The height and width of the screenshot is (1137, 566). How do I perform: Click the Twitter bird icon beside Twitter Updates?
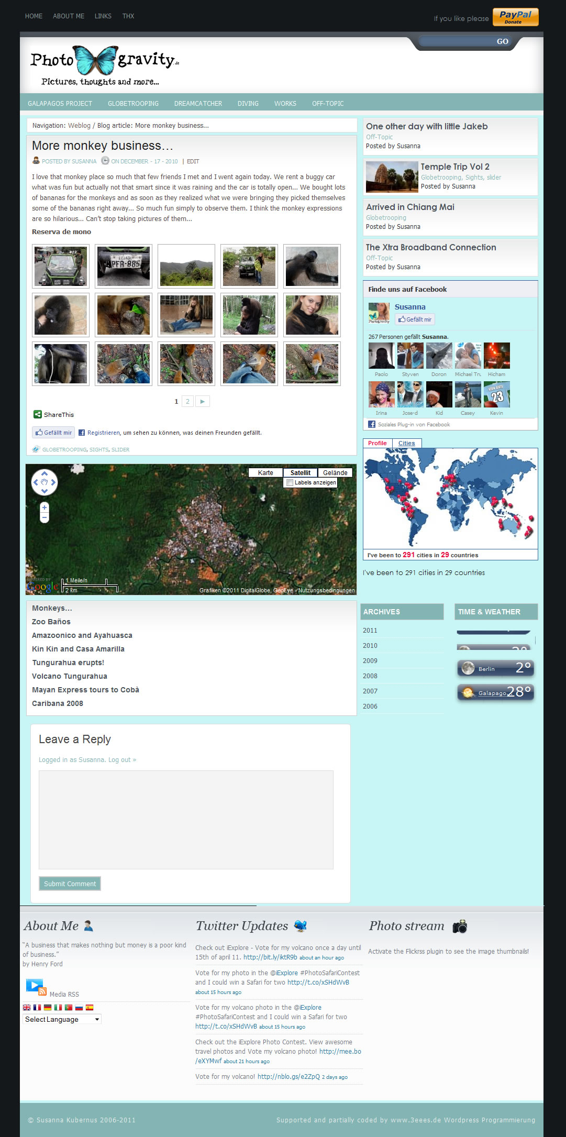[301, 926]
